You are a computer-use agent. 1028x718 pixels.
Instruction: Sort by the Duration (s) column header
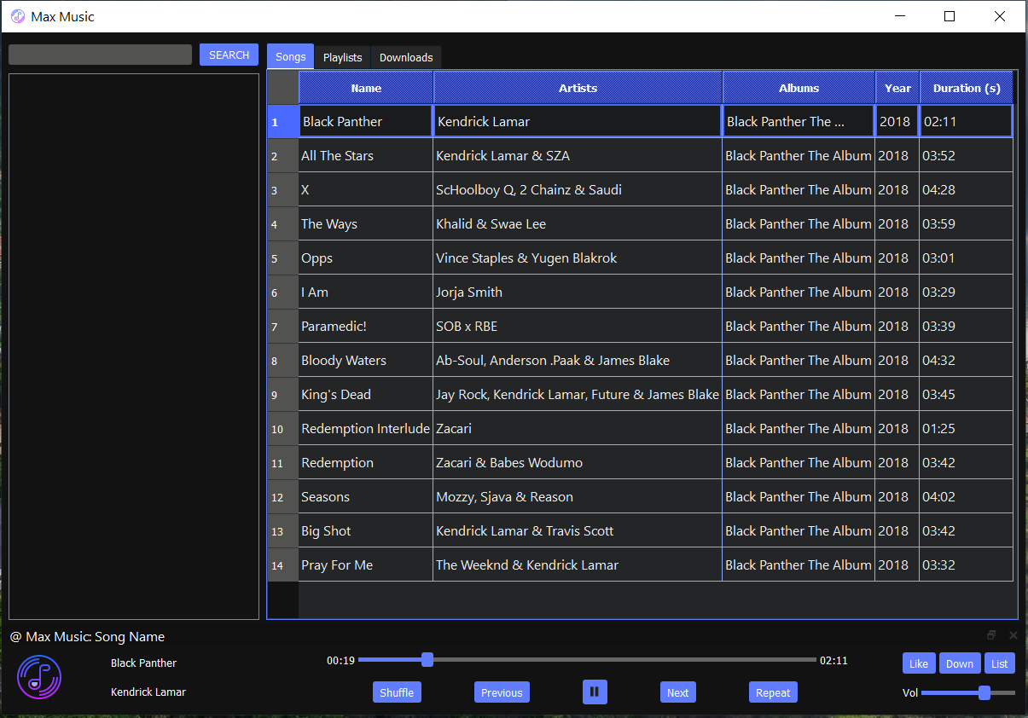pyautogui.click(x=967, y=88)
